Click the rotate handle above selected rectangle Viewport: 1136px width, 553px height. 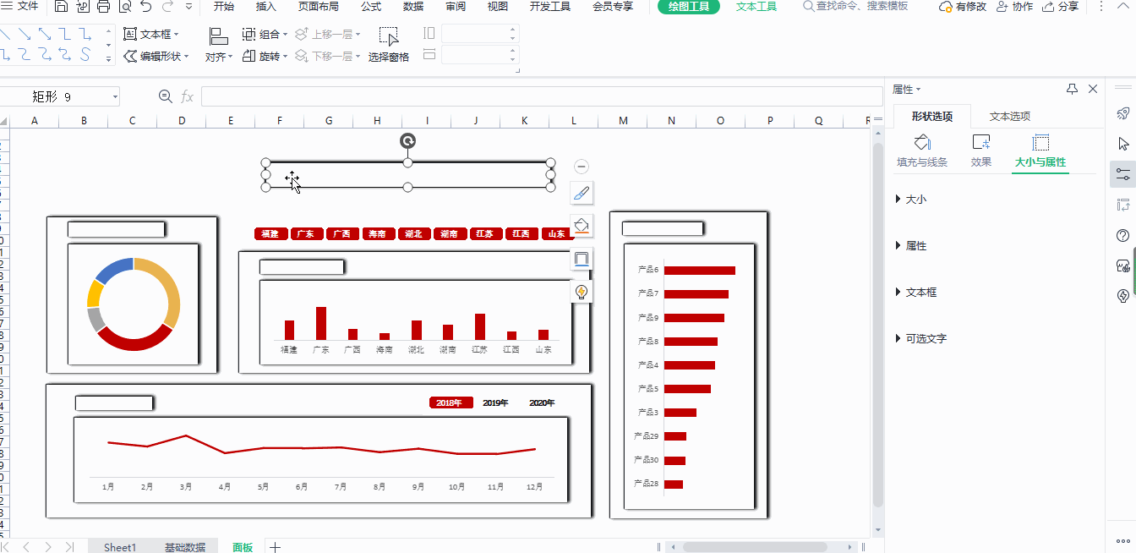pos(407,141)
